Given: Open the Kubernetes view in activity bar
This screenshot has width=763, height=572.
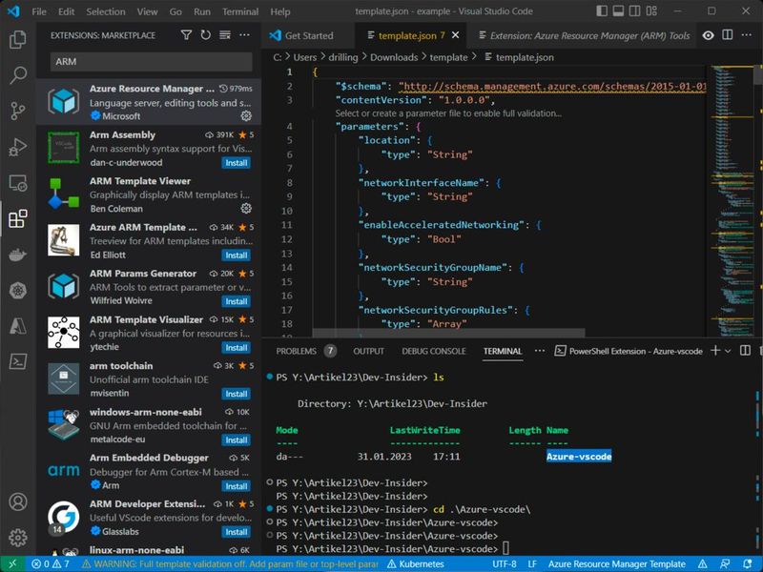Looking at the screenshot, I should coord(18,291).
